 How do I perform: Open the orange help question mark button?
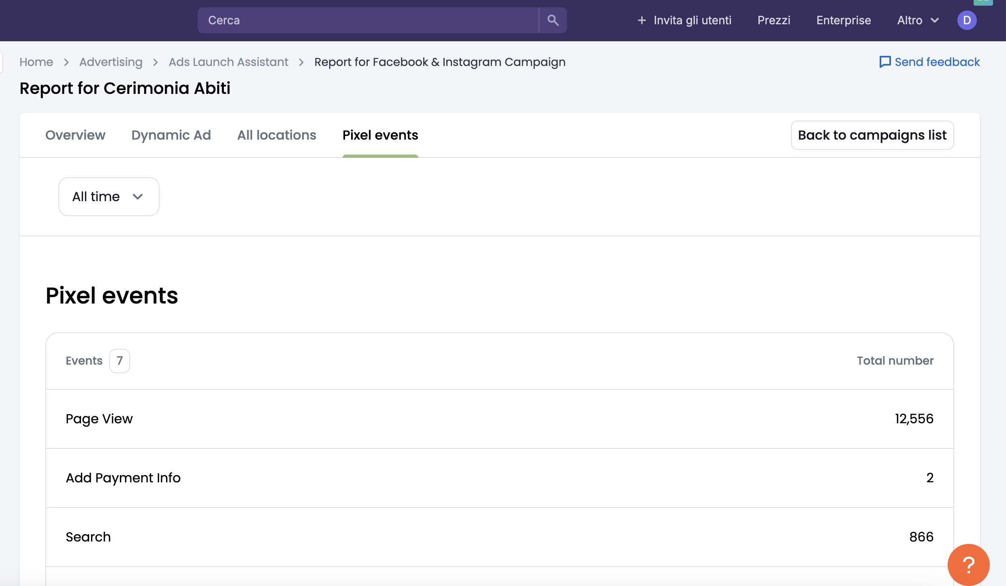pyautogui.click(x=968, y=565)
